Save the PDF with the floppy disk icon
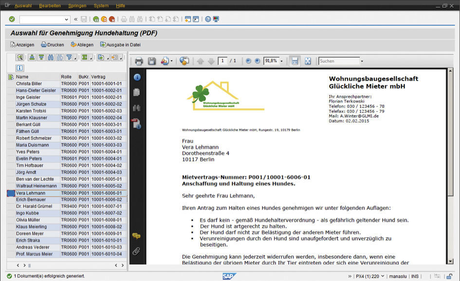This screenshot has height=281, width=460. click(152, 61)
